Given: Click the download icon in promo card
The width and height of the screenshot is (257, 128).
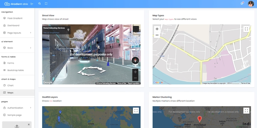Looking at the screenshot, I should coord(17,126).
